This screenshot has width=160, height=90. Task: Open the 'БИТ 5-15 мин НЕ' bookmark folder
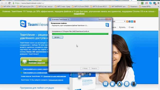[x=99, y=6]
